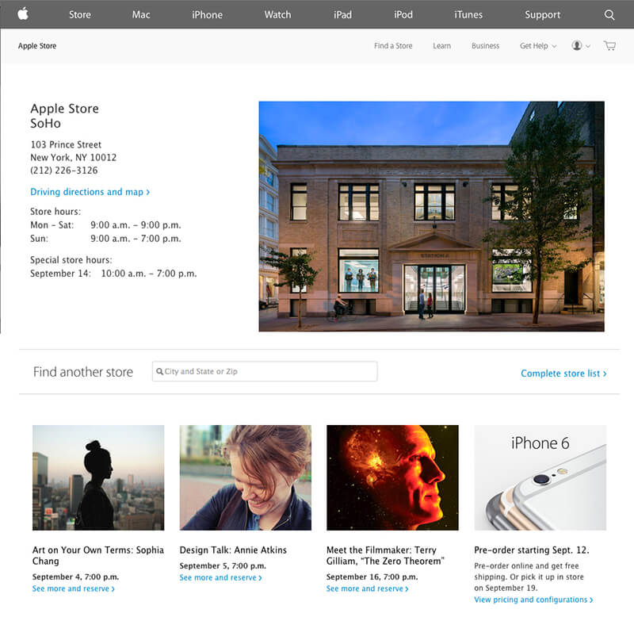The image size is (634, 617).
Task: Click the Mon – Sat store hours row
Action: [x=105, y=225]
